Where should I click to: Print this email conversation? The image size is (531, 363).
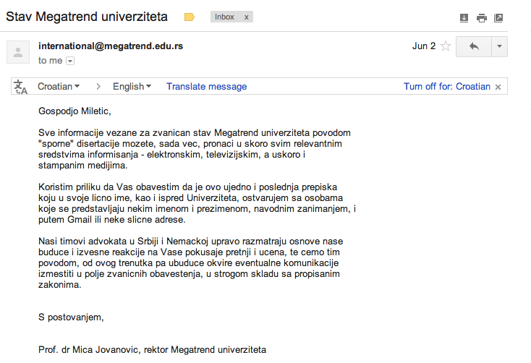pos(481,18)
